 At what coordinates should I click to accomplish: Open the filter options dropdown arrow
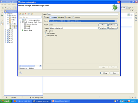(x=34, y=14)
